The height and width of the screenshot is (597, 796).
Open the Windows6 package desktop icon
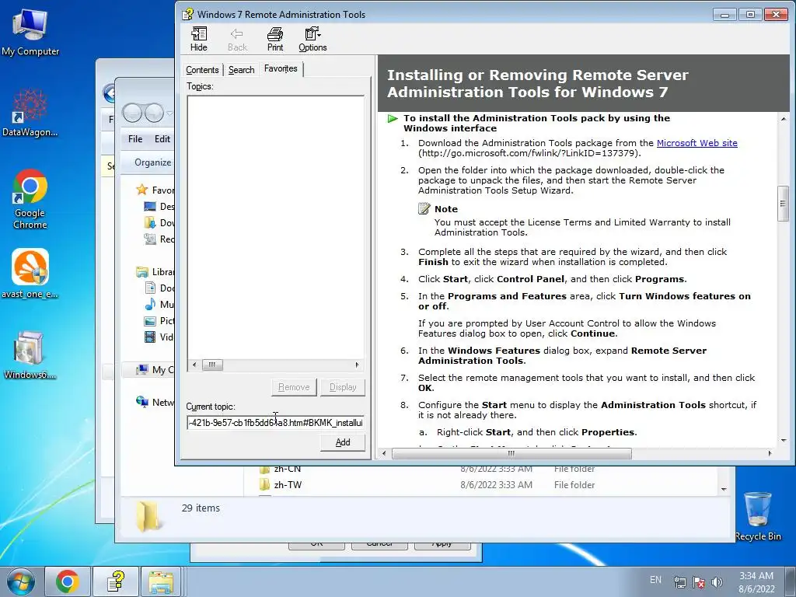click(x=30, y=354)
